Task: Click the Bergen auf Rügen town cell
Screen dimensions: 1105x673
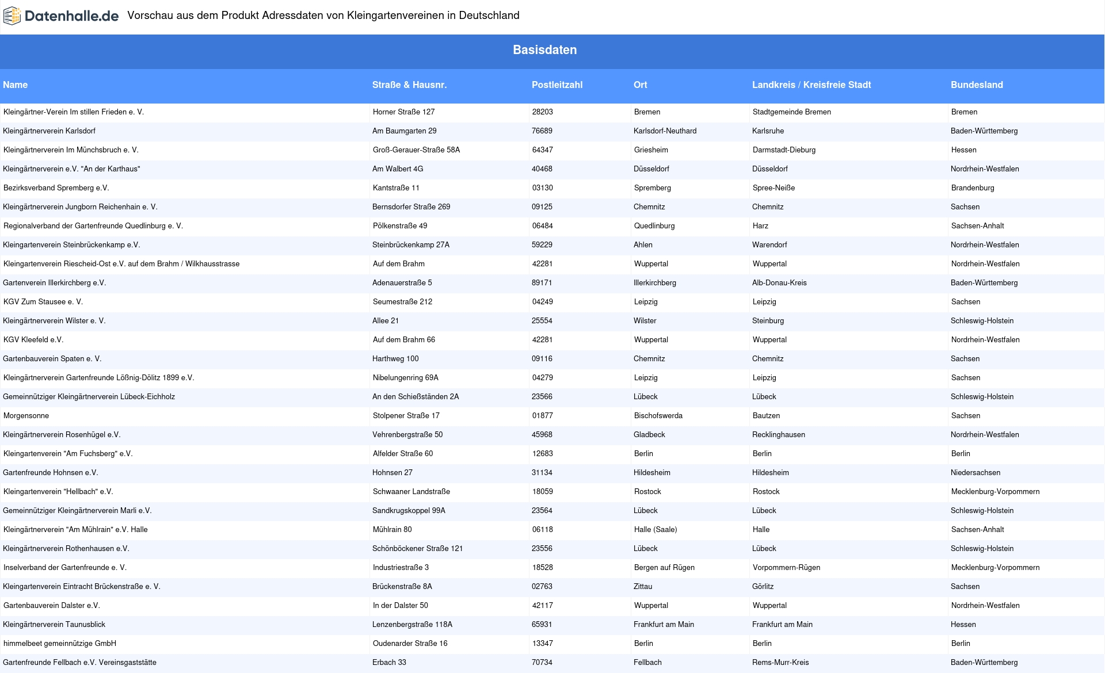Action: (665, 568)
